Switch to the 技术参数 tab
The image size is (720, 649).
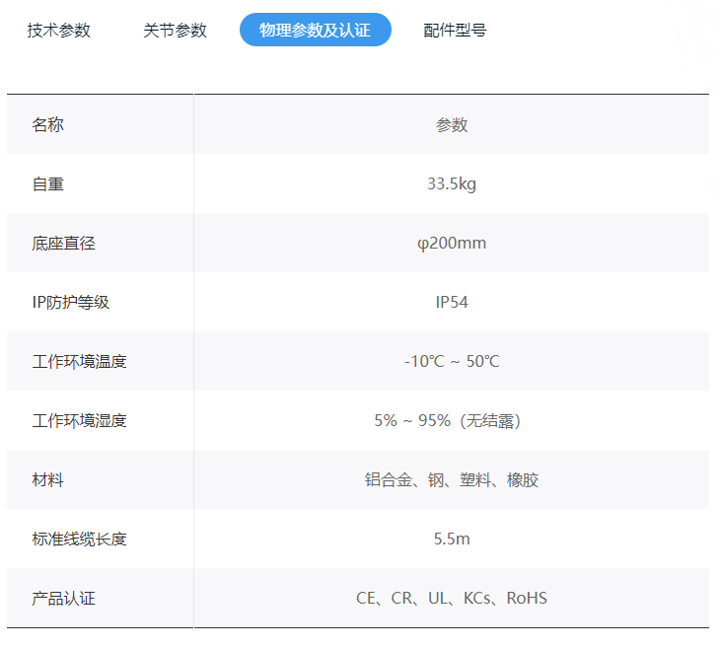59,31
